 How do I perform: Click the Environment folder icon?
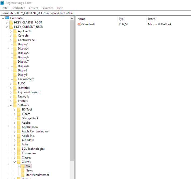(x=15, y=79)
